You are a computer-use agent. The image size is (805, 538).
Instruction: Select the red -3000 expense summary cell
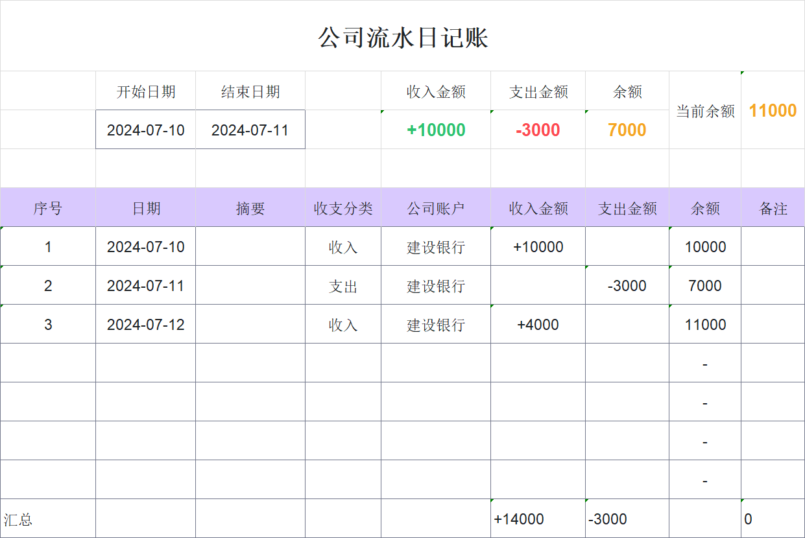(538, 130)
